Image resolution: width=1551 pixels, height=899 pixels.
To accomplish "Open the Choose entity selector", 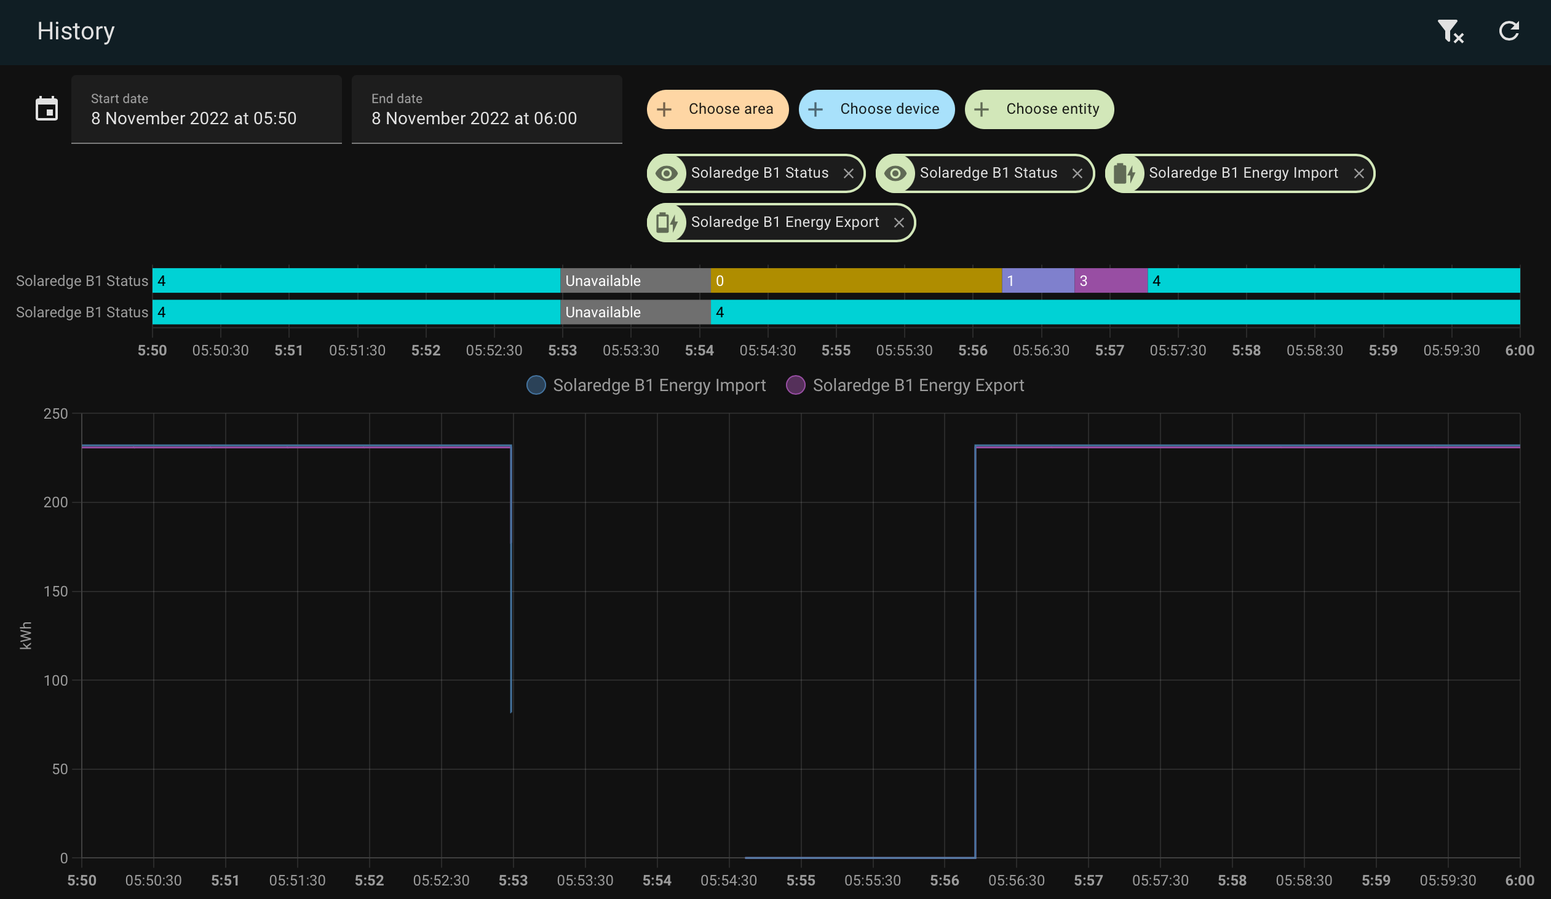I will (1039, 109).
